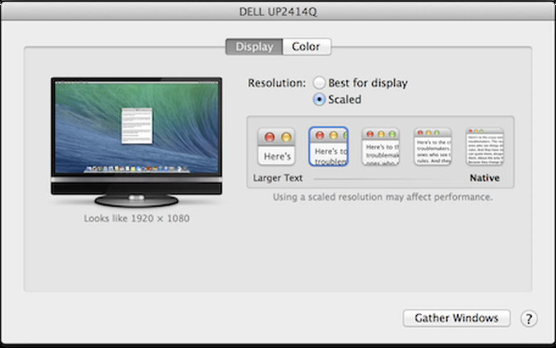Open help with the question mark button
This screenshot has height=348, width=556.
(528, 318)
